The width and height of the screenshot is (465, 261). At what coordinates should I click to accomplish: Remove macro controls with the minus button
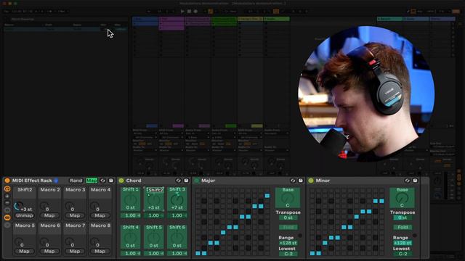[7, 203]
